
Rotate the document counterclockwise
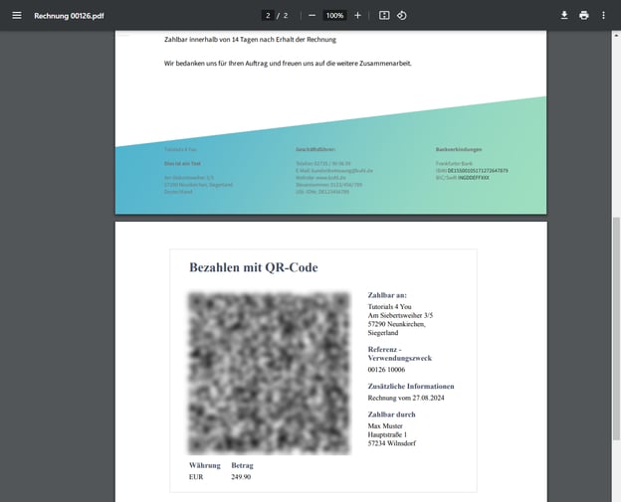[x=402, y=15]
